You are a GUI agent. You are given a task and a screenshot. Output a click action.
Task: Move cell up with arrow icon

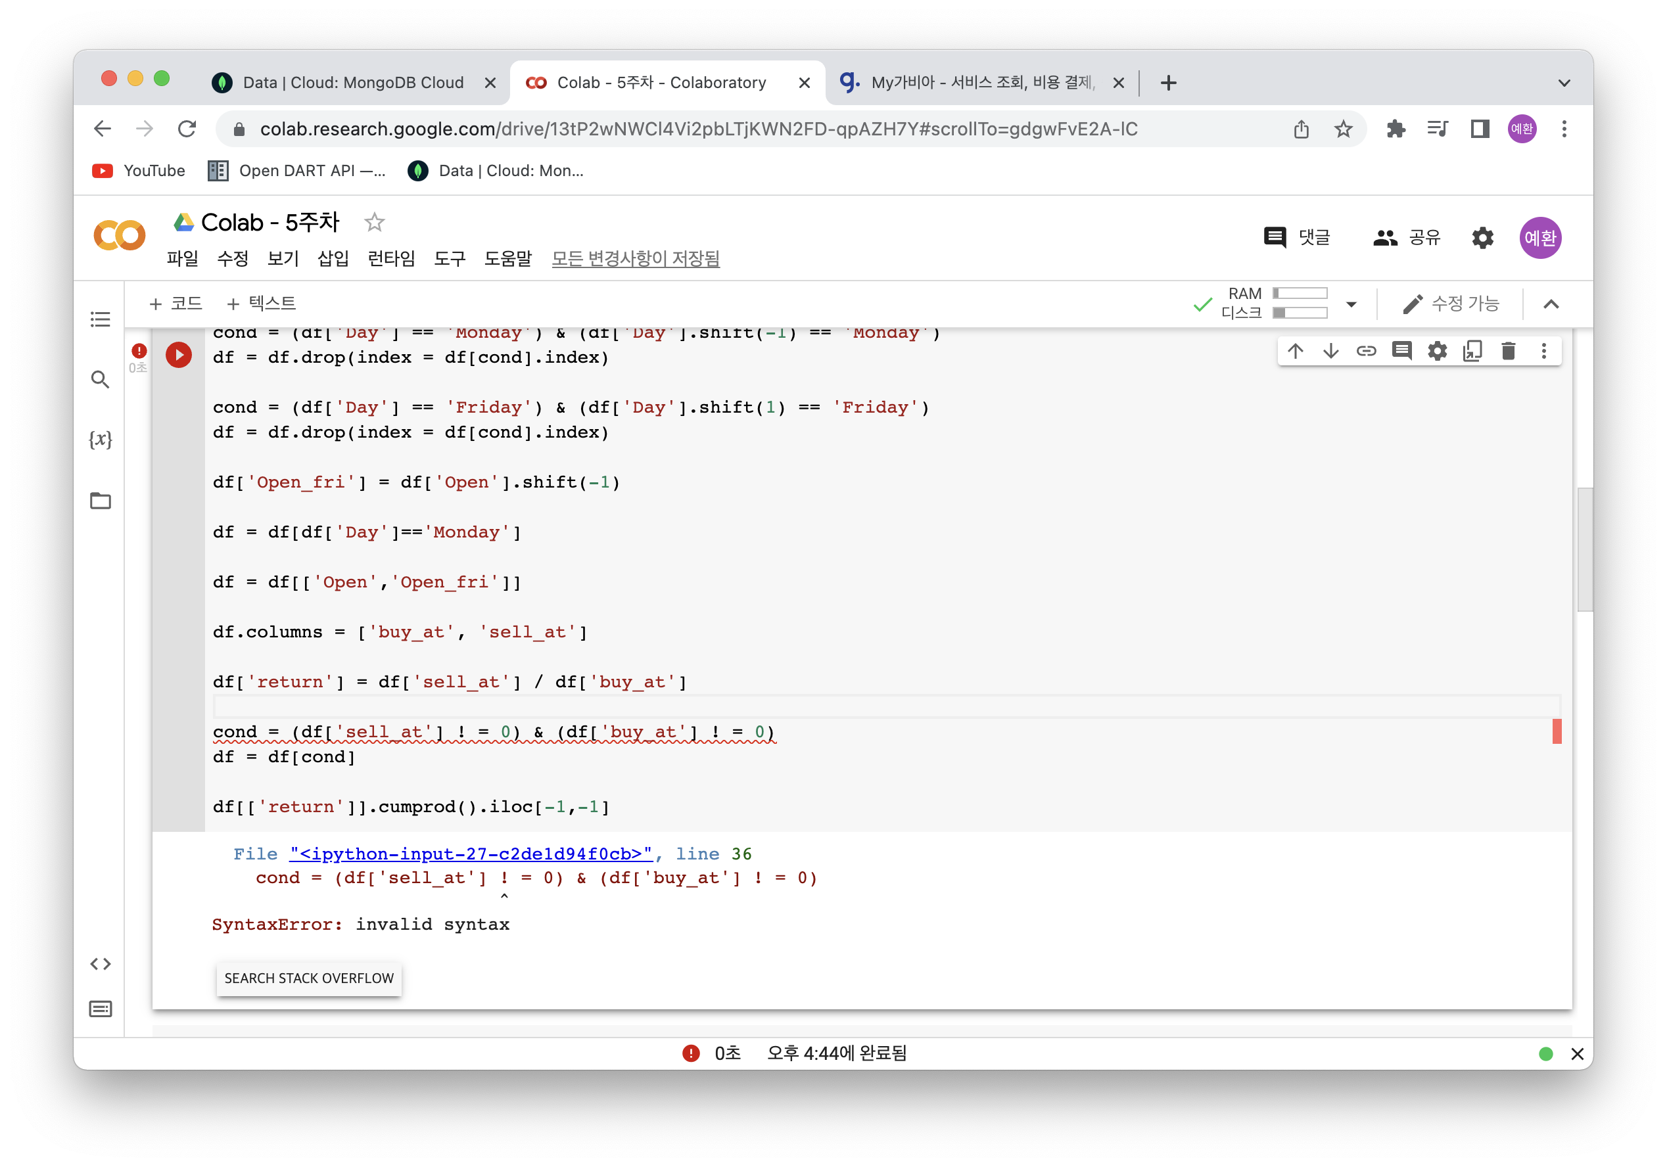(x=1295, y=352)
